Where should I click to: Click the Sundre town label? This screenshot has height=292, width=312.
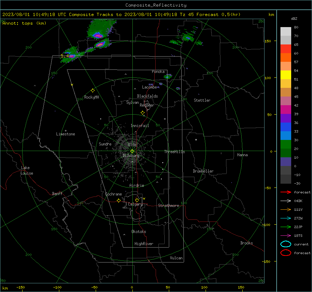click(105, 144)
